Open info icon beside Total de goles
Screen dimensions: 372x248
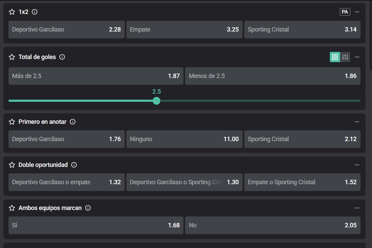62,57
